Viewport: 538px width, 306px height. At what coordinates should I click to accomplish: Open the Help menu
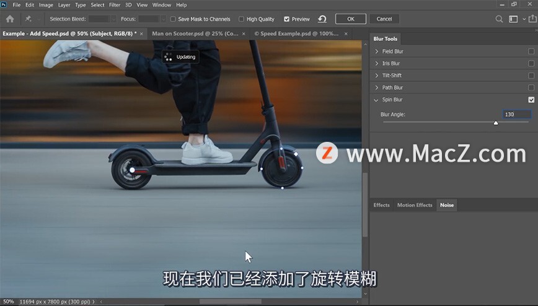[x=182, y=5]
